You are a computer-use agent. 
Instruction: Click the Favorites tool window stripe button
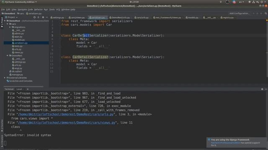(x=2, y=125)
